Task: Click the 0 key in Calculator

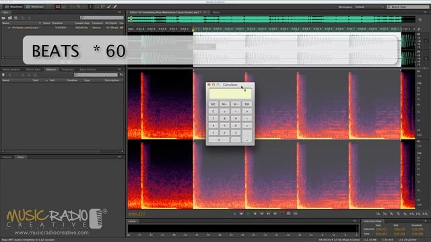Action: click(x=219, y=140)
